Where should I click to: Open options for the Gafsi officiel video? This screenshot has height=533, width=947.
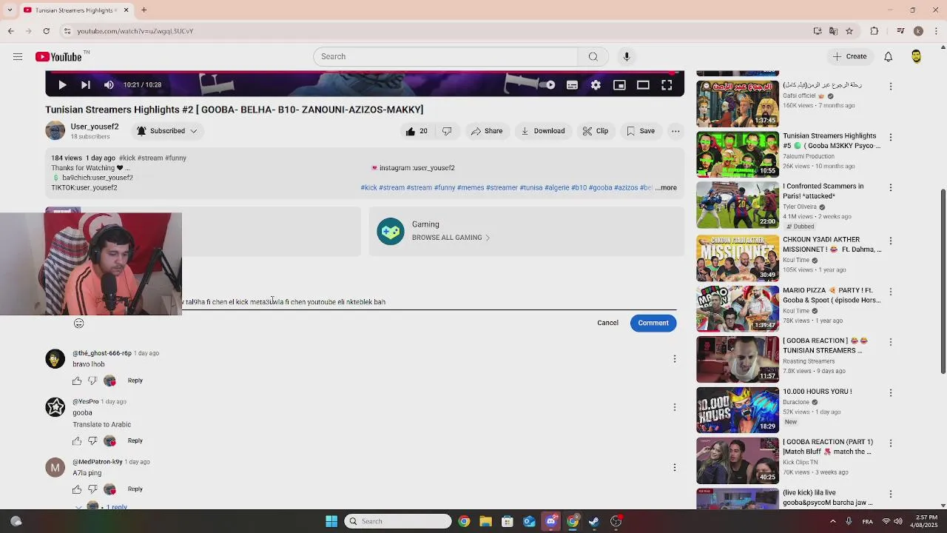[891, 87]
